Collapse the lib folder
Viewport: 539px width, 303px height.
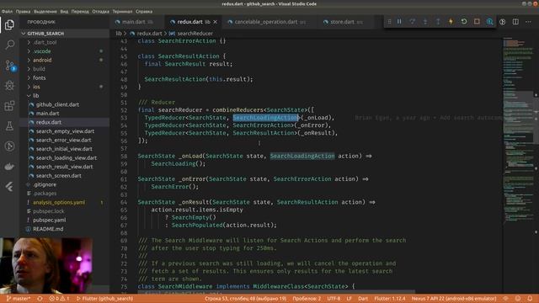35,95
